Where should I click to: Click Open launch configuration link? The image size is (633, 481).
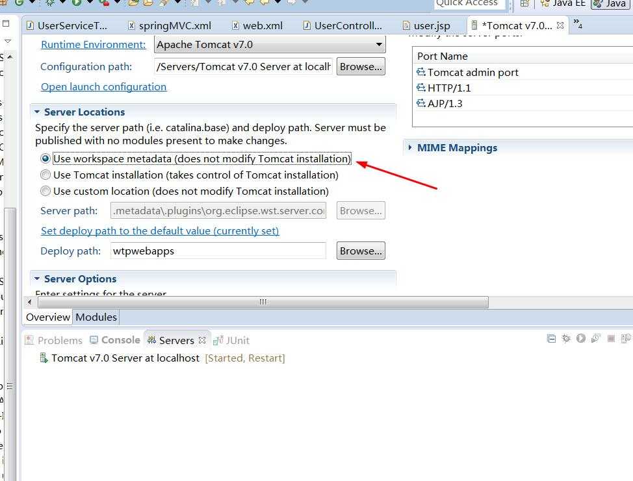(104, 87)
